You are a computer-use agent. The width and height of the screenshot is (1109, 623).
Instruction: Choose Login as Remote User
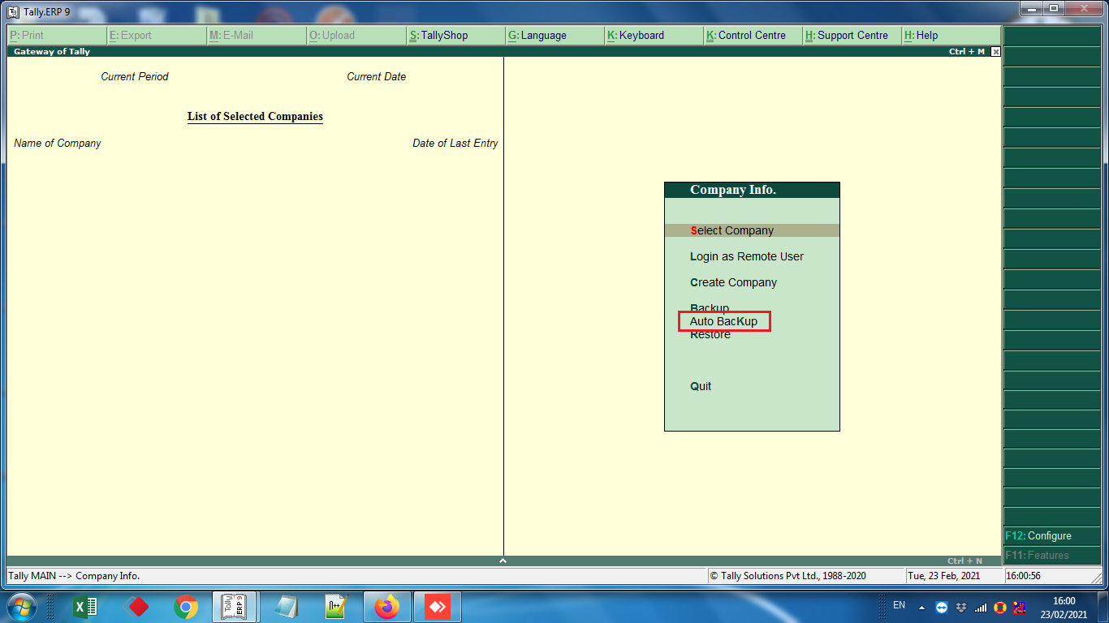(746, 256)
